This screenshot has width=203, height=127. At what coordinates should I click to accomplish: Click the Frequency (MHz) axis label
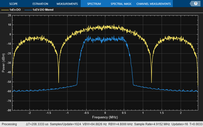click(x=105, y=117)
